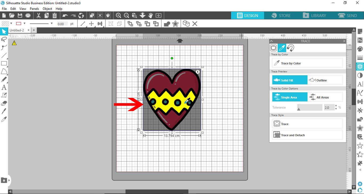
Task: Click the New document icon
Action: pyautogui.click(x=4, y=15)
